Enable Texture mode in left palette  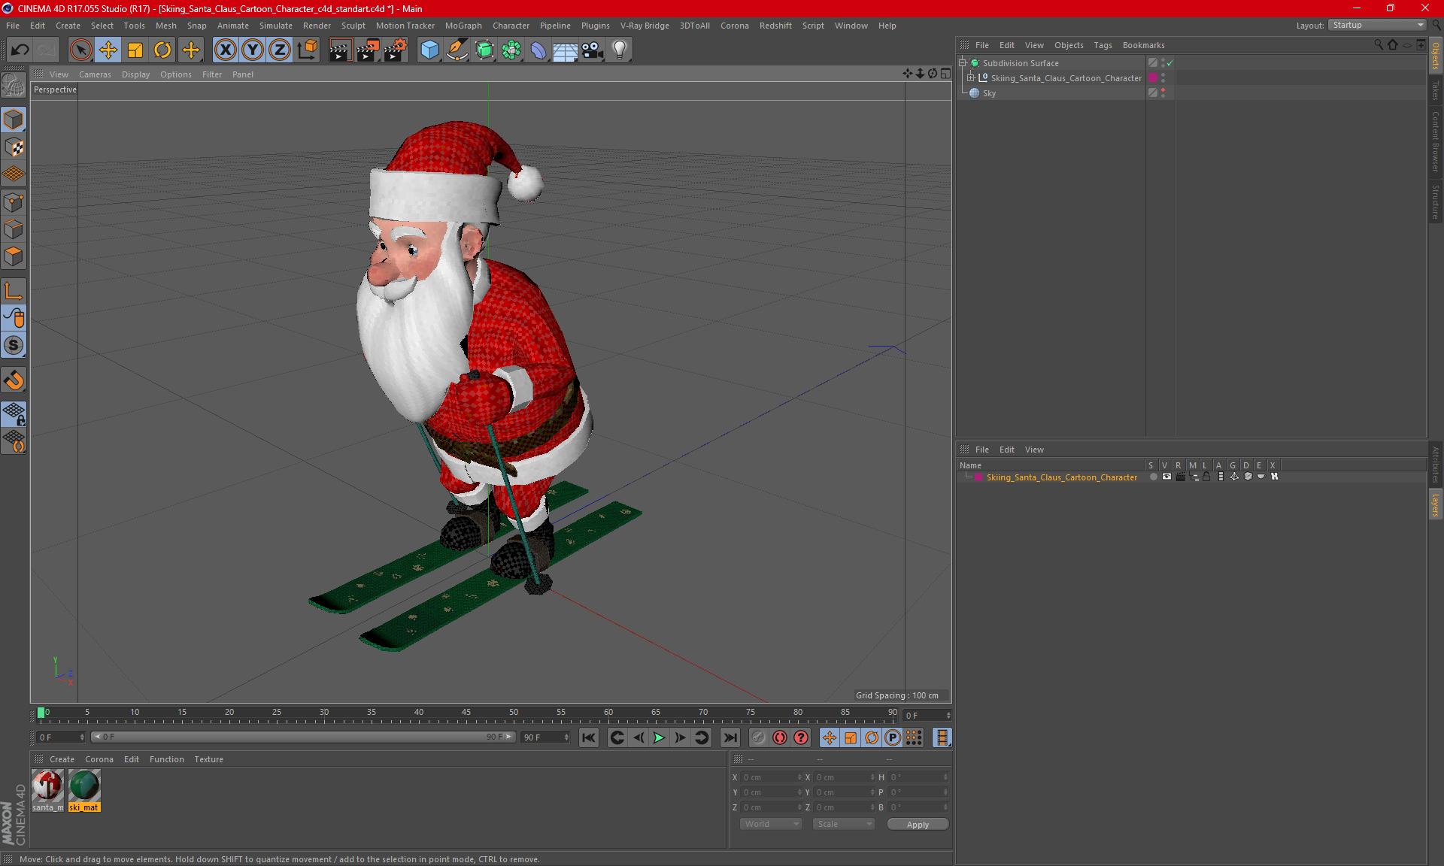pos(14,147)
